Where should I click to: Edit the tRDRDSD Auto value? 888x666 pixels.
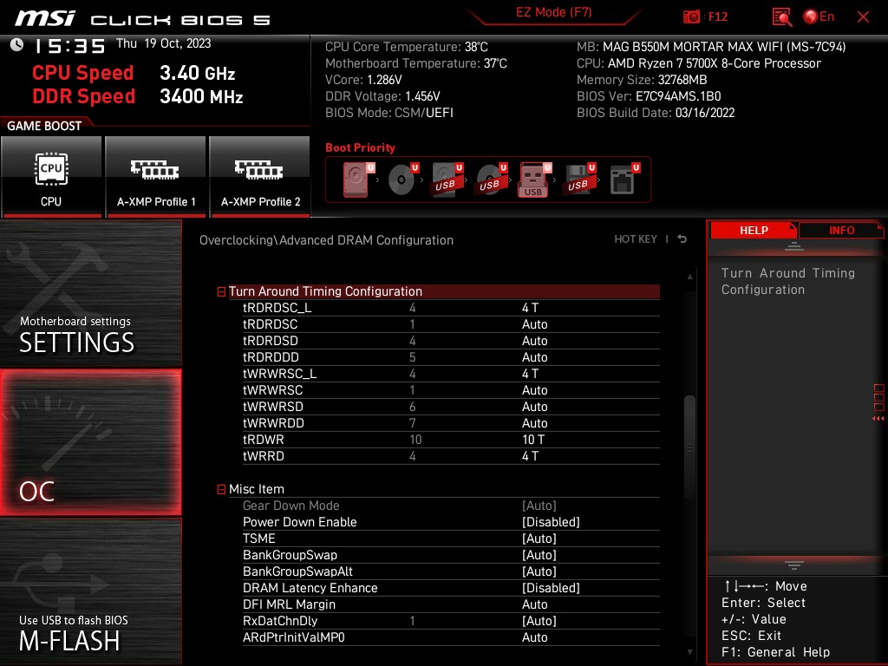[x=534, y=341]
